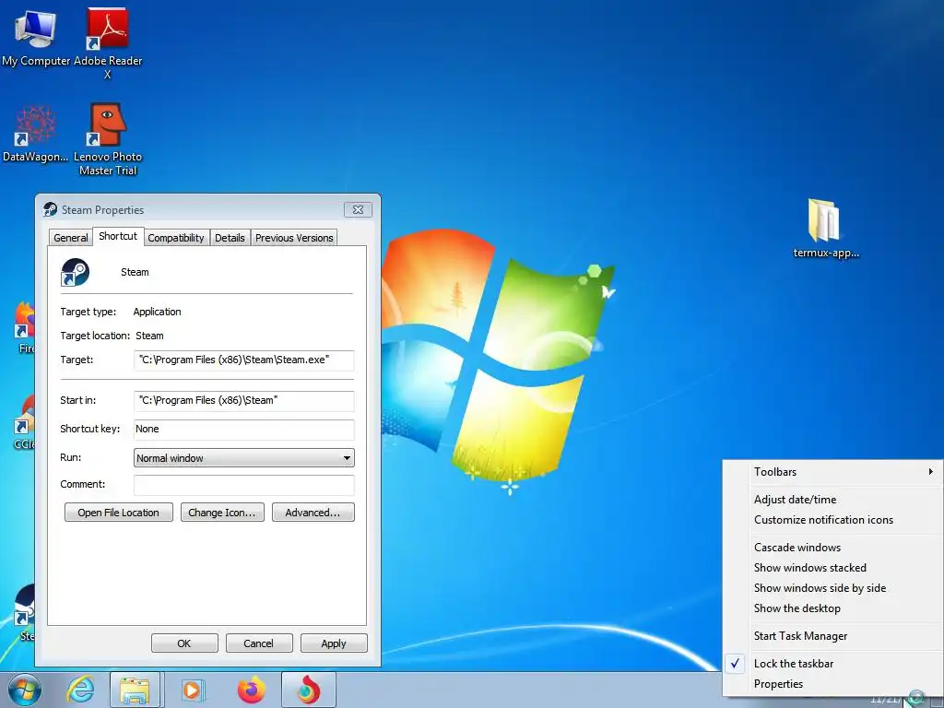Viewport: 944px width, 708px height.
Task: Open Advanced shortcut settings
Action: 313,513
